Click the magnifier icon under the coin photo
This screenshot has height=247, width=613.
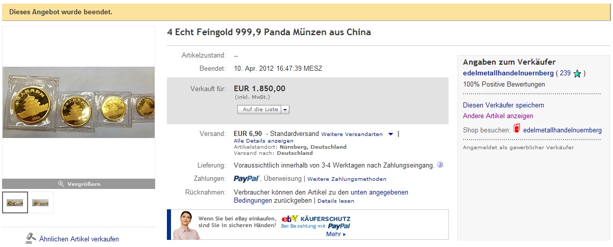point(61,184)
